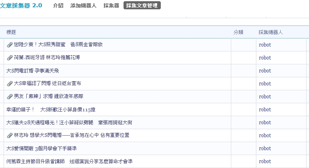The height and width of the screenshot is (168, 309).
Task: Click attachment icon next to 荷蘭.西班牙語 article
Action: (x=10, y=58)
